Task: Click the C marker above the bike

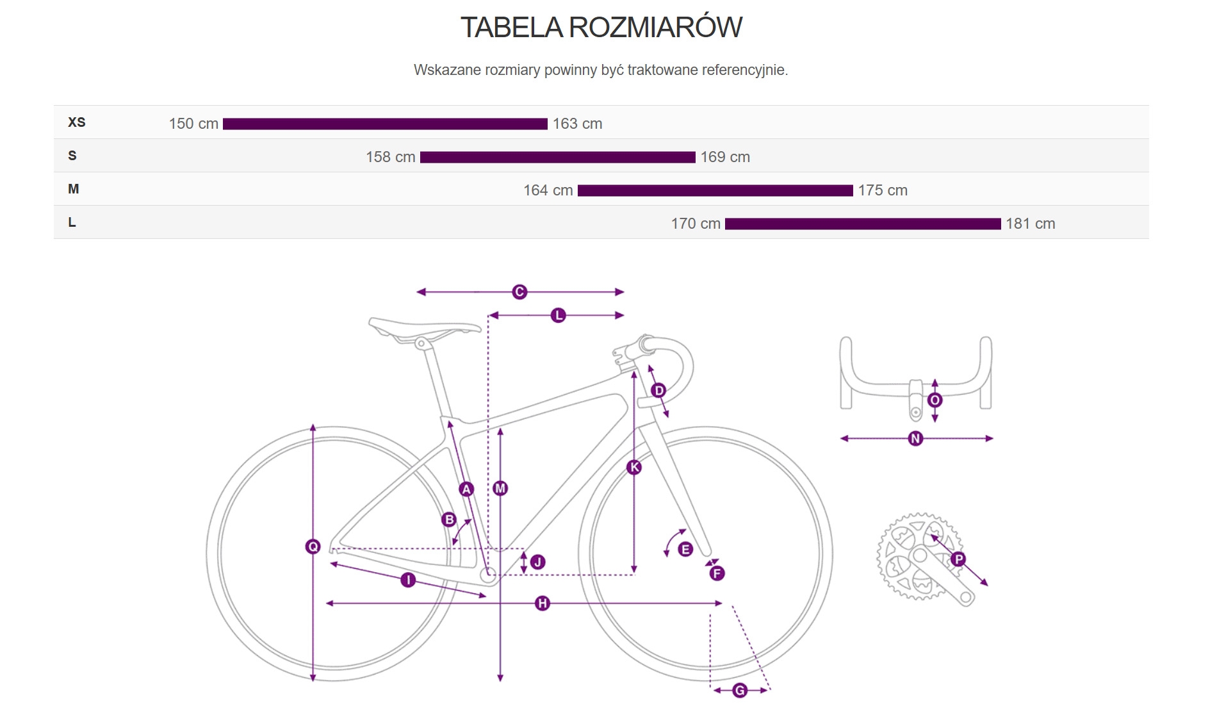Action: [x=519, y=292]
